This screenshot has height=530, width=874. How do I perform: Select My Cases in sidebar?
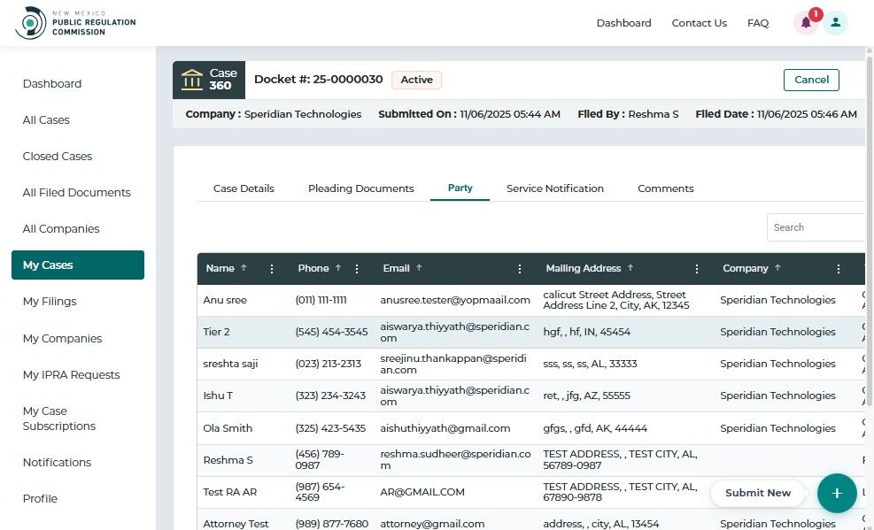point(77,265)
